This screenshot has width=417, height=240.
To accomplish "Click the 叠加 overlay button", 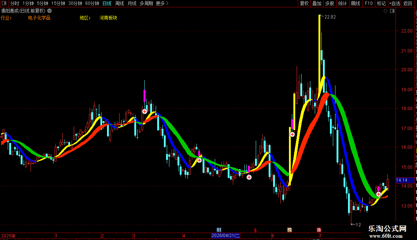I will (317, 3).
